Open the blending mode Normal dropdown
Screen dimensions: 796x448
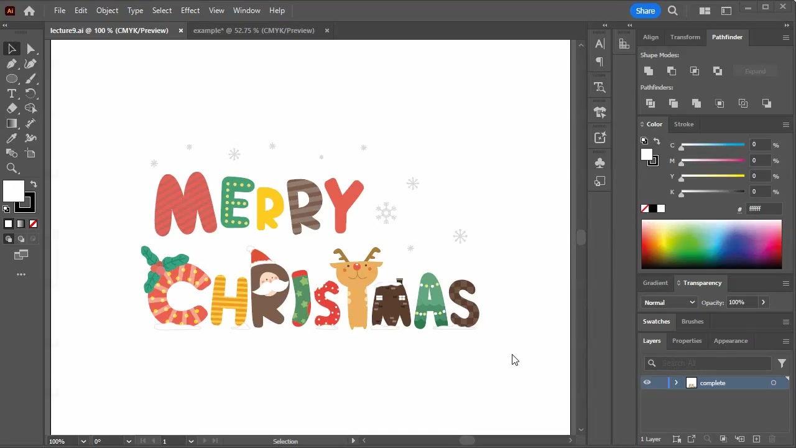coord(669,302)
